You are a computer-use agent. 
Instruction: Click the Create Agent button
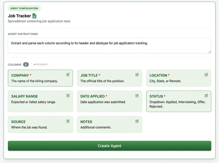(x=109, y=146)
